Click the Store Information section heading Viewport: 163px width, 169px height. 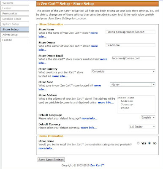51,24
